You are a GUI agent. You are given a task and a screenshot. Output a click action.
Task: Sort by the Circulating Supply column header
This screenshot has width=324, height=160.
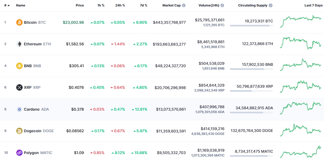tap(253, 5)
